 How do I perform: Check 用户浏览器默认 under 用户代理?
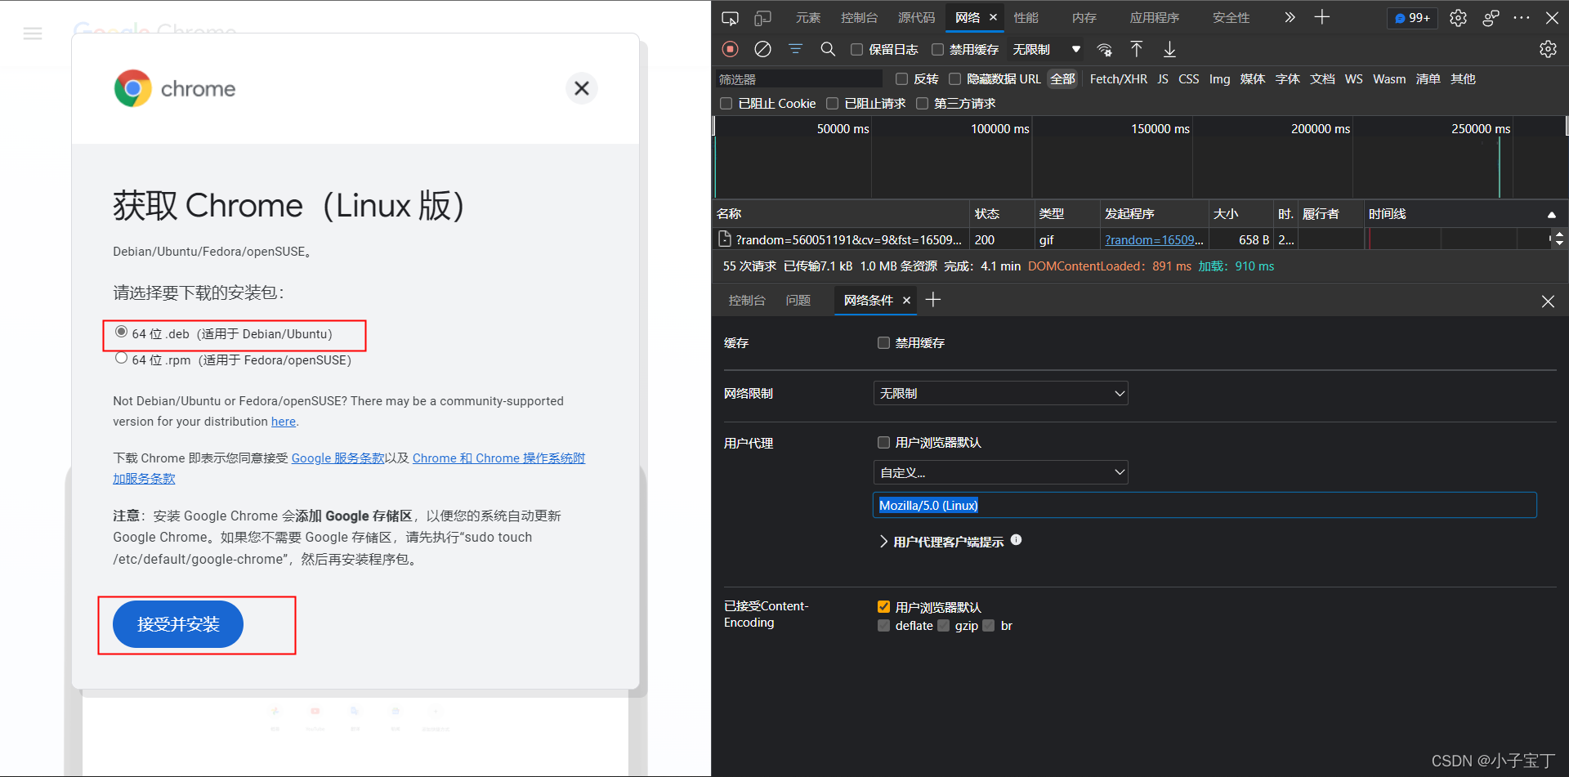click(883, 442)
